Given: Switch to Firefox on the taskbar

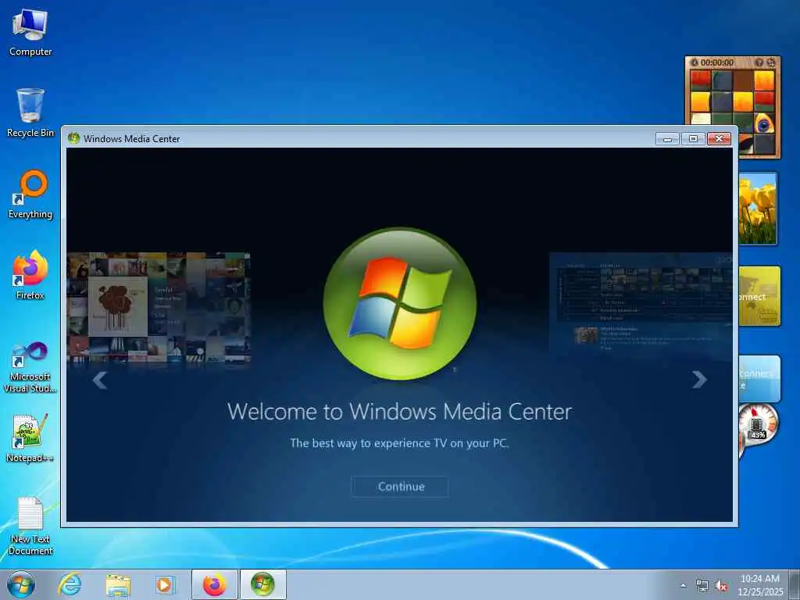Looking at the screenshot, I should pyautogui.click(x=214, y=584).
